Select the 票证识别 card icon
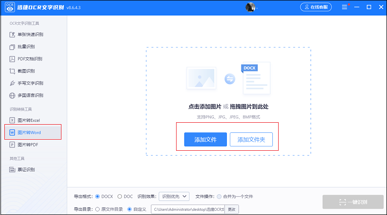 tap(12, 170)
